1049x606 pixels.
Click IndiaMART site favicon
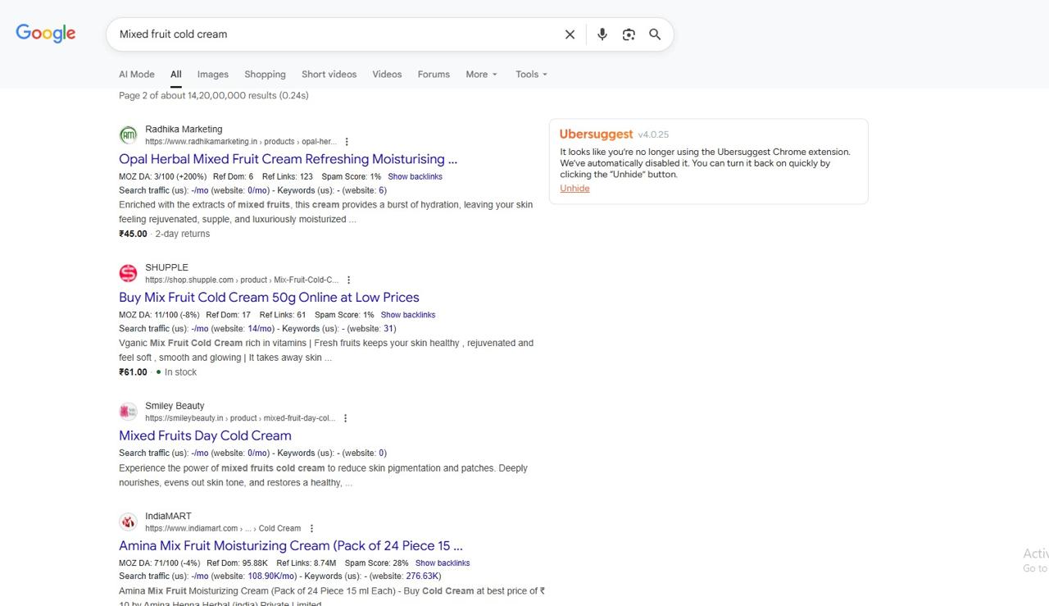pos(128,522)
